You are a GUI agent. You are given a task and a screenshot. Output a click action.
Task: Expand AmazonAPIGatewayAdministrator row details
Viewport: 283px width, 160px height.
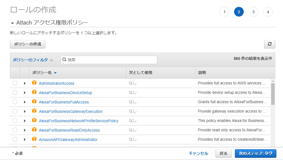tap(25, 140)
